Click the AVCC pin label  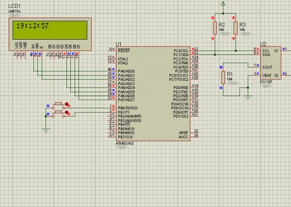pyautogui.click(x=183, y=137)
